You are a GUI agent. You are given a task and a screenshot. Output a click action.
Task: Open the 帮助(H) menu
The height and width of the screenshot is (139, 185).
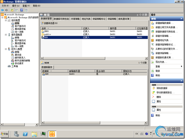36,6
